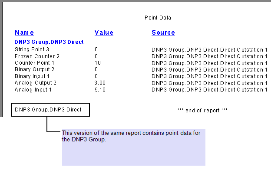Click the *** end of report *** text
271x170 pixels.
pos(202,111)
